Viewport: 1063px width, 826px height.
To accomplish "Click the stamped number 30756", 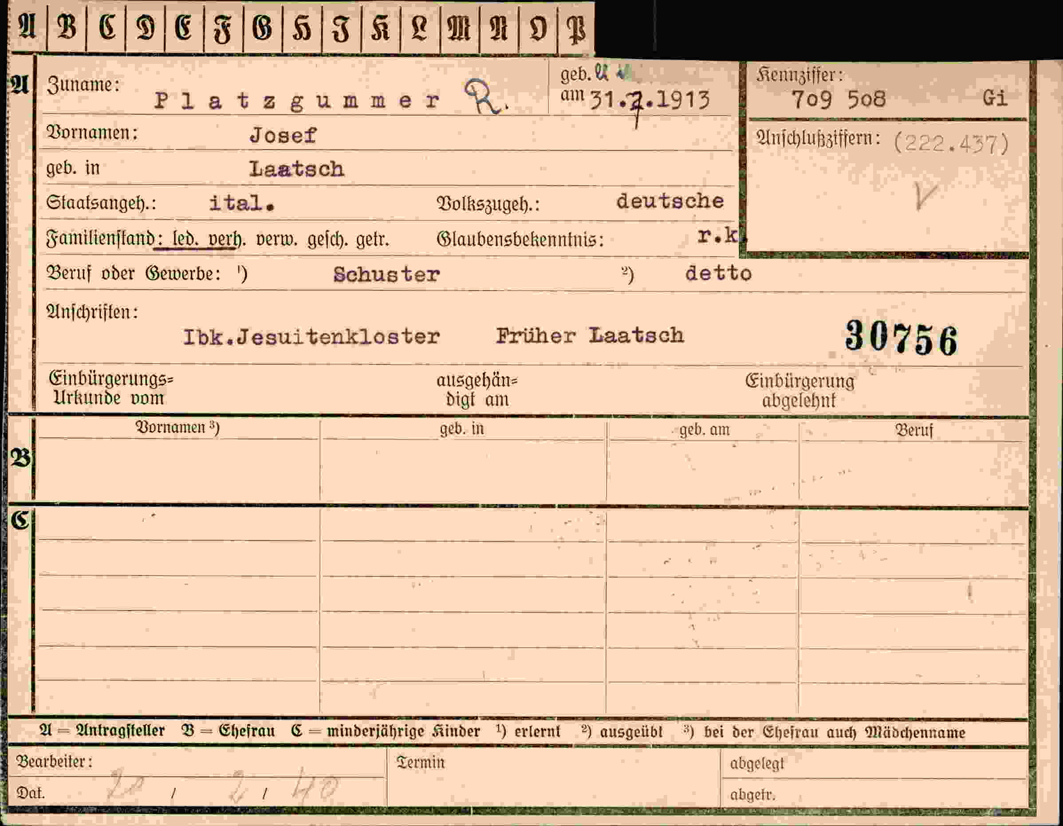I will (901, 338).
